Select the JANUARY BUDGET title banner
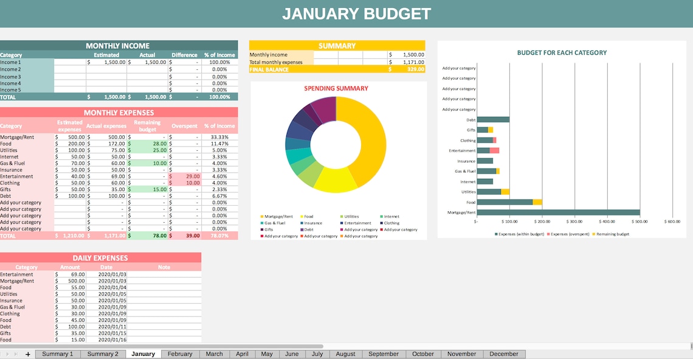693x359 pixels. 346,14
